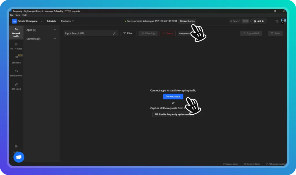Open the API documentation link
296x175 pixels.
pos(276,164)
